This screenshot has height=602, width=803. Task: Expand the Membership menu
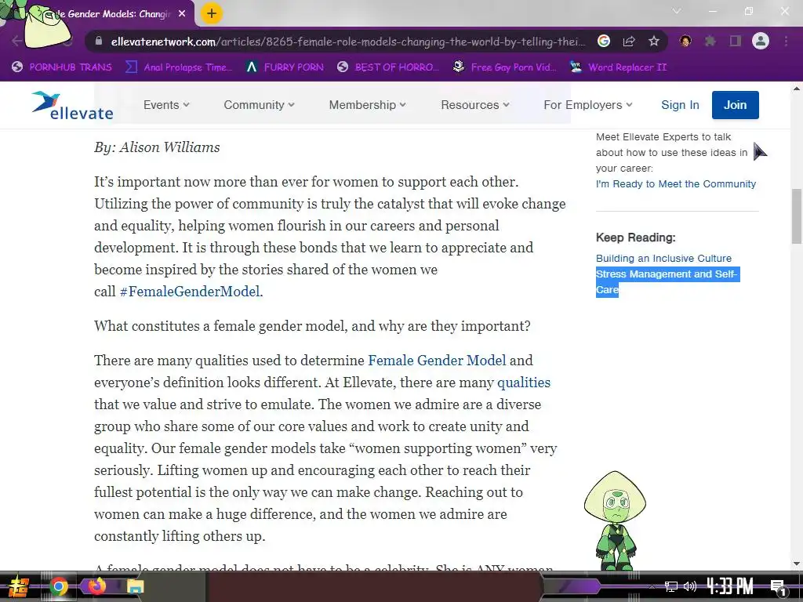(368, 105)
